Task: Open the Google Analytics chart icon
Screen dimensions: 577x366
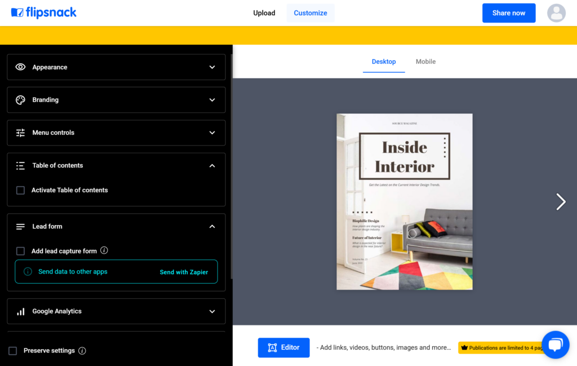Action: [21, 311]
